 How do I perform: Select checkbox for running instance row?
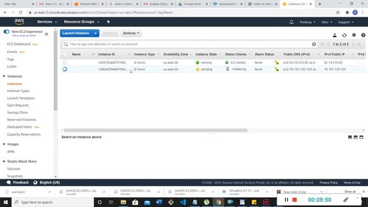click(x=64, y=63)
